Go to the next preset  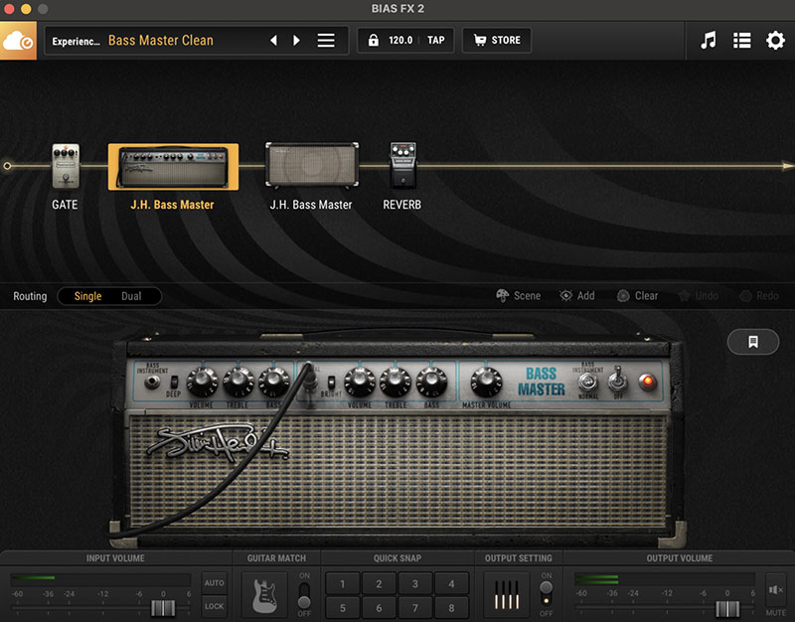(x=296, y=40)
